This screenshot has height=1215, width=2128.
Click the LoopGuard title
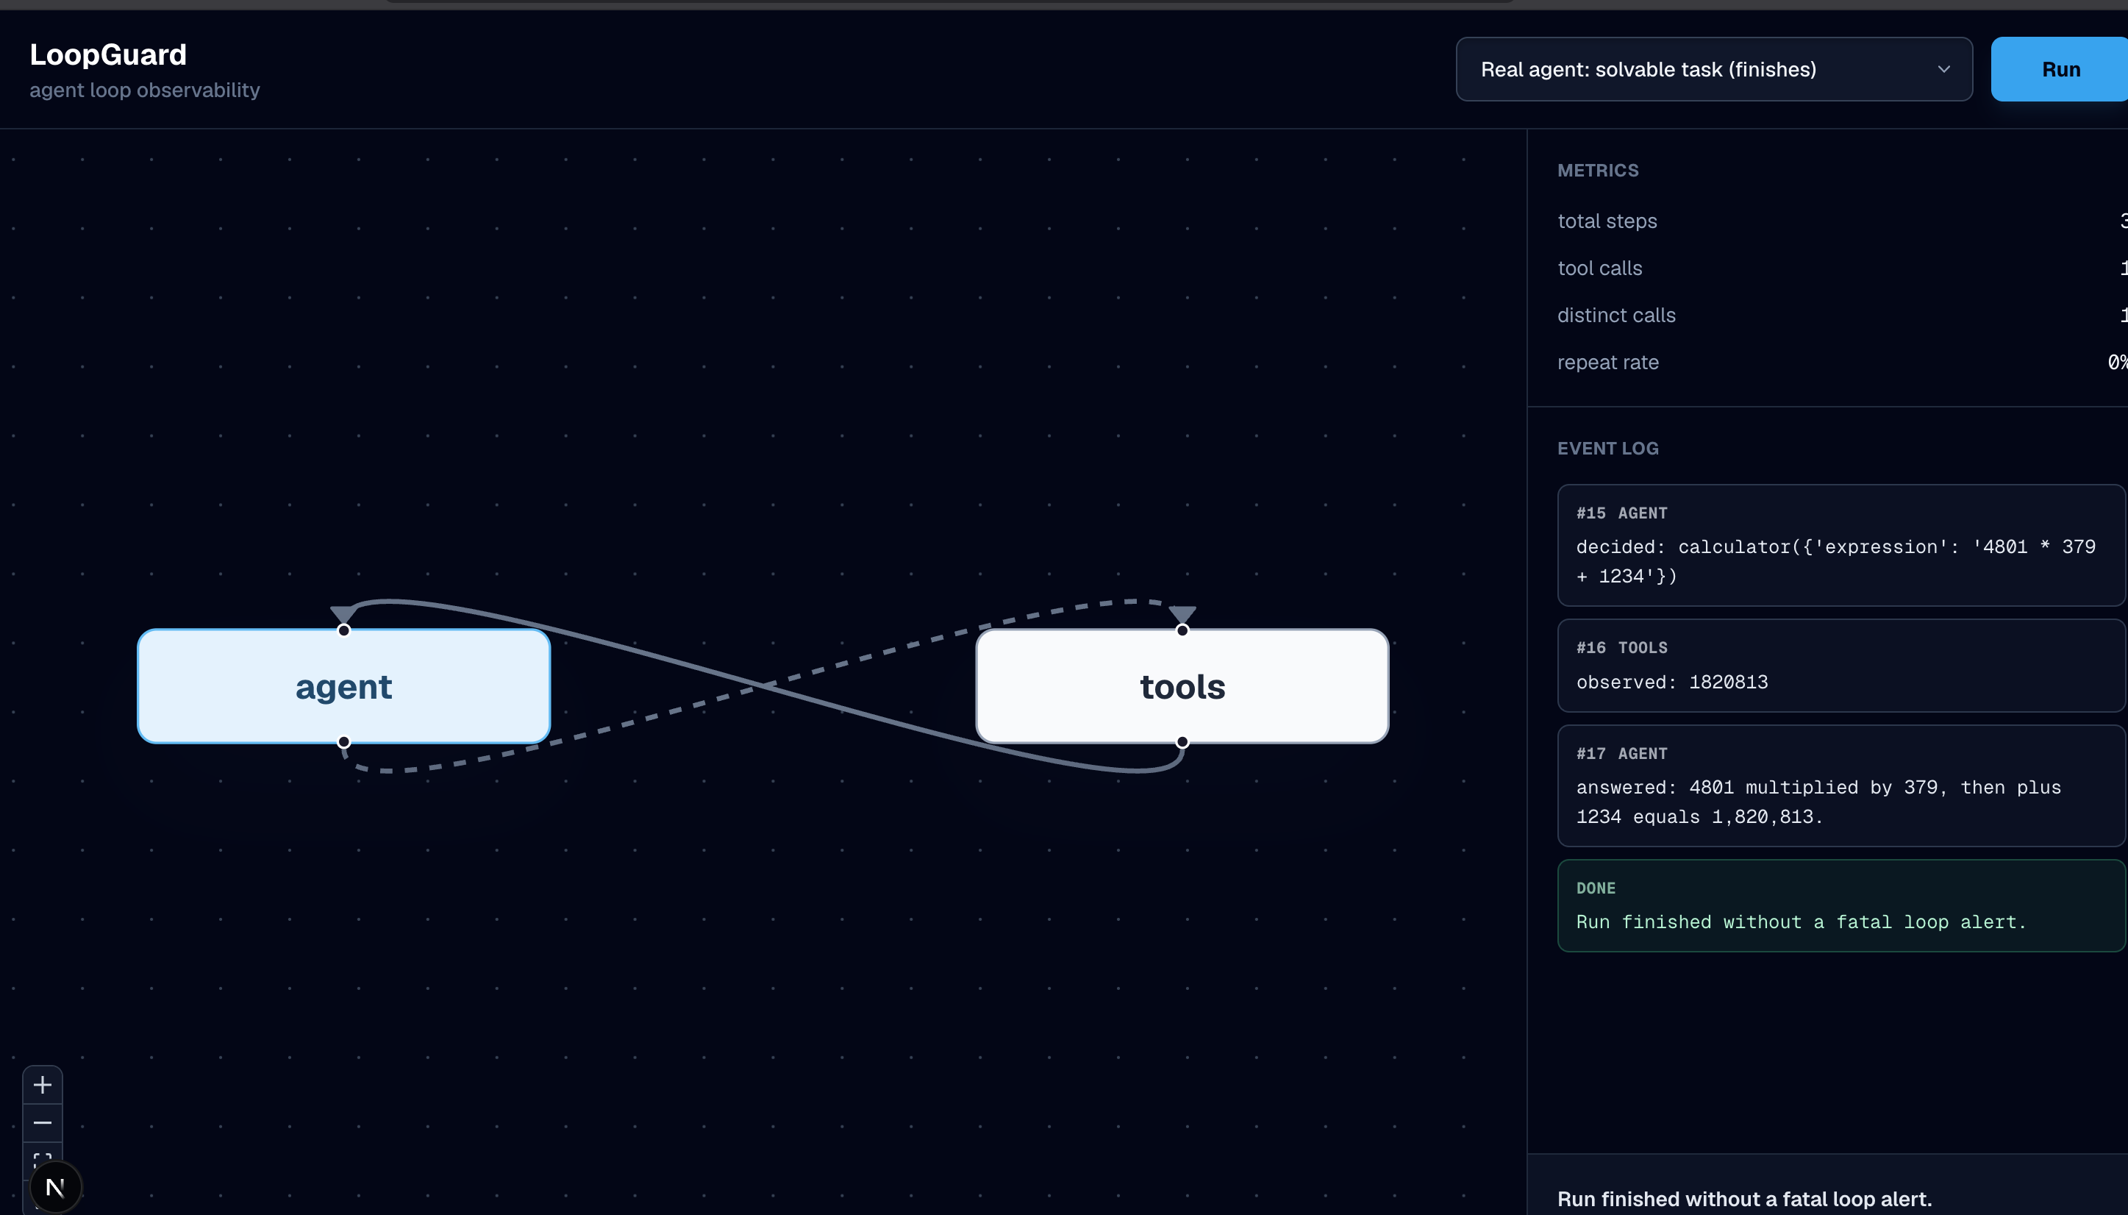[x=108, y=54]
